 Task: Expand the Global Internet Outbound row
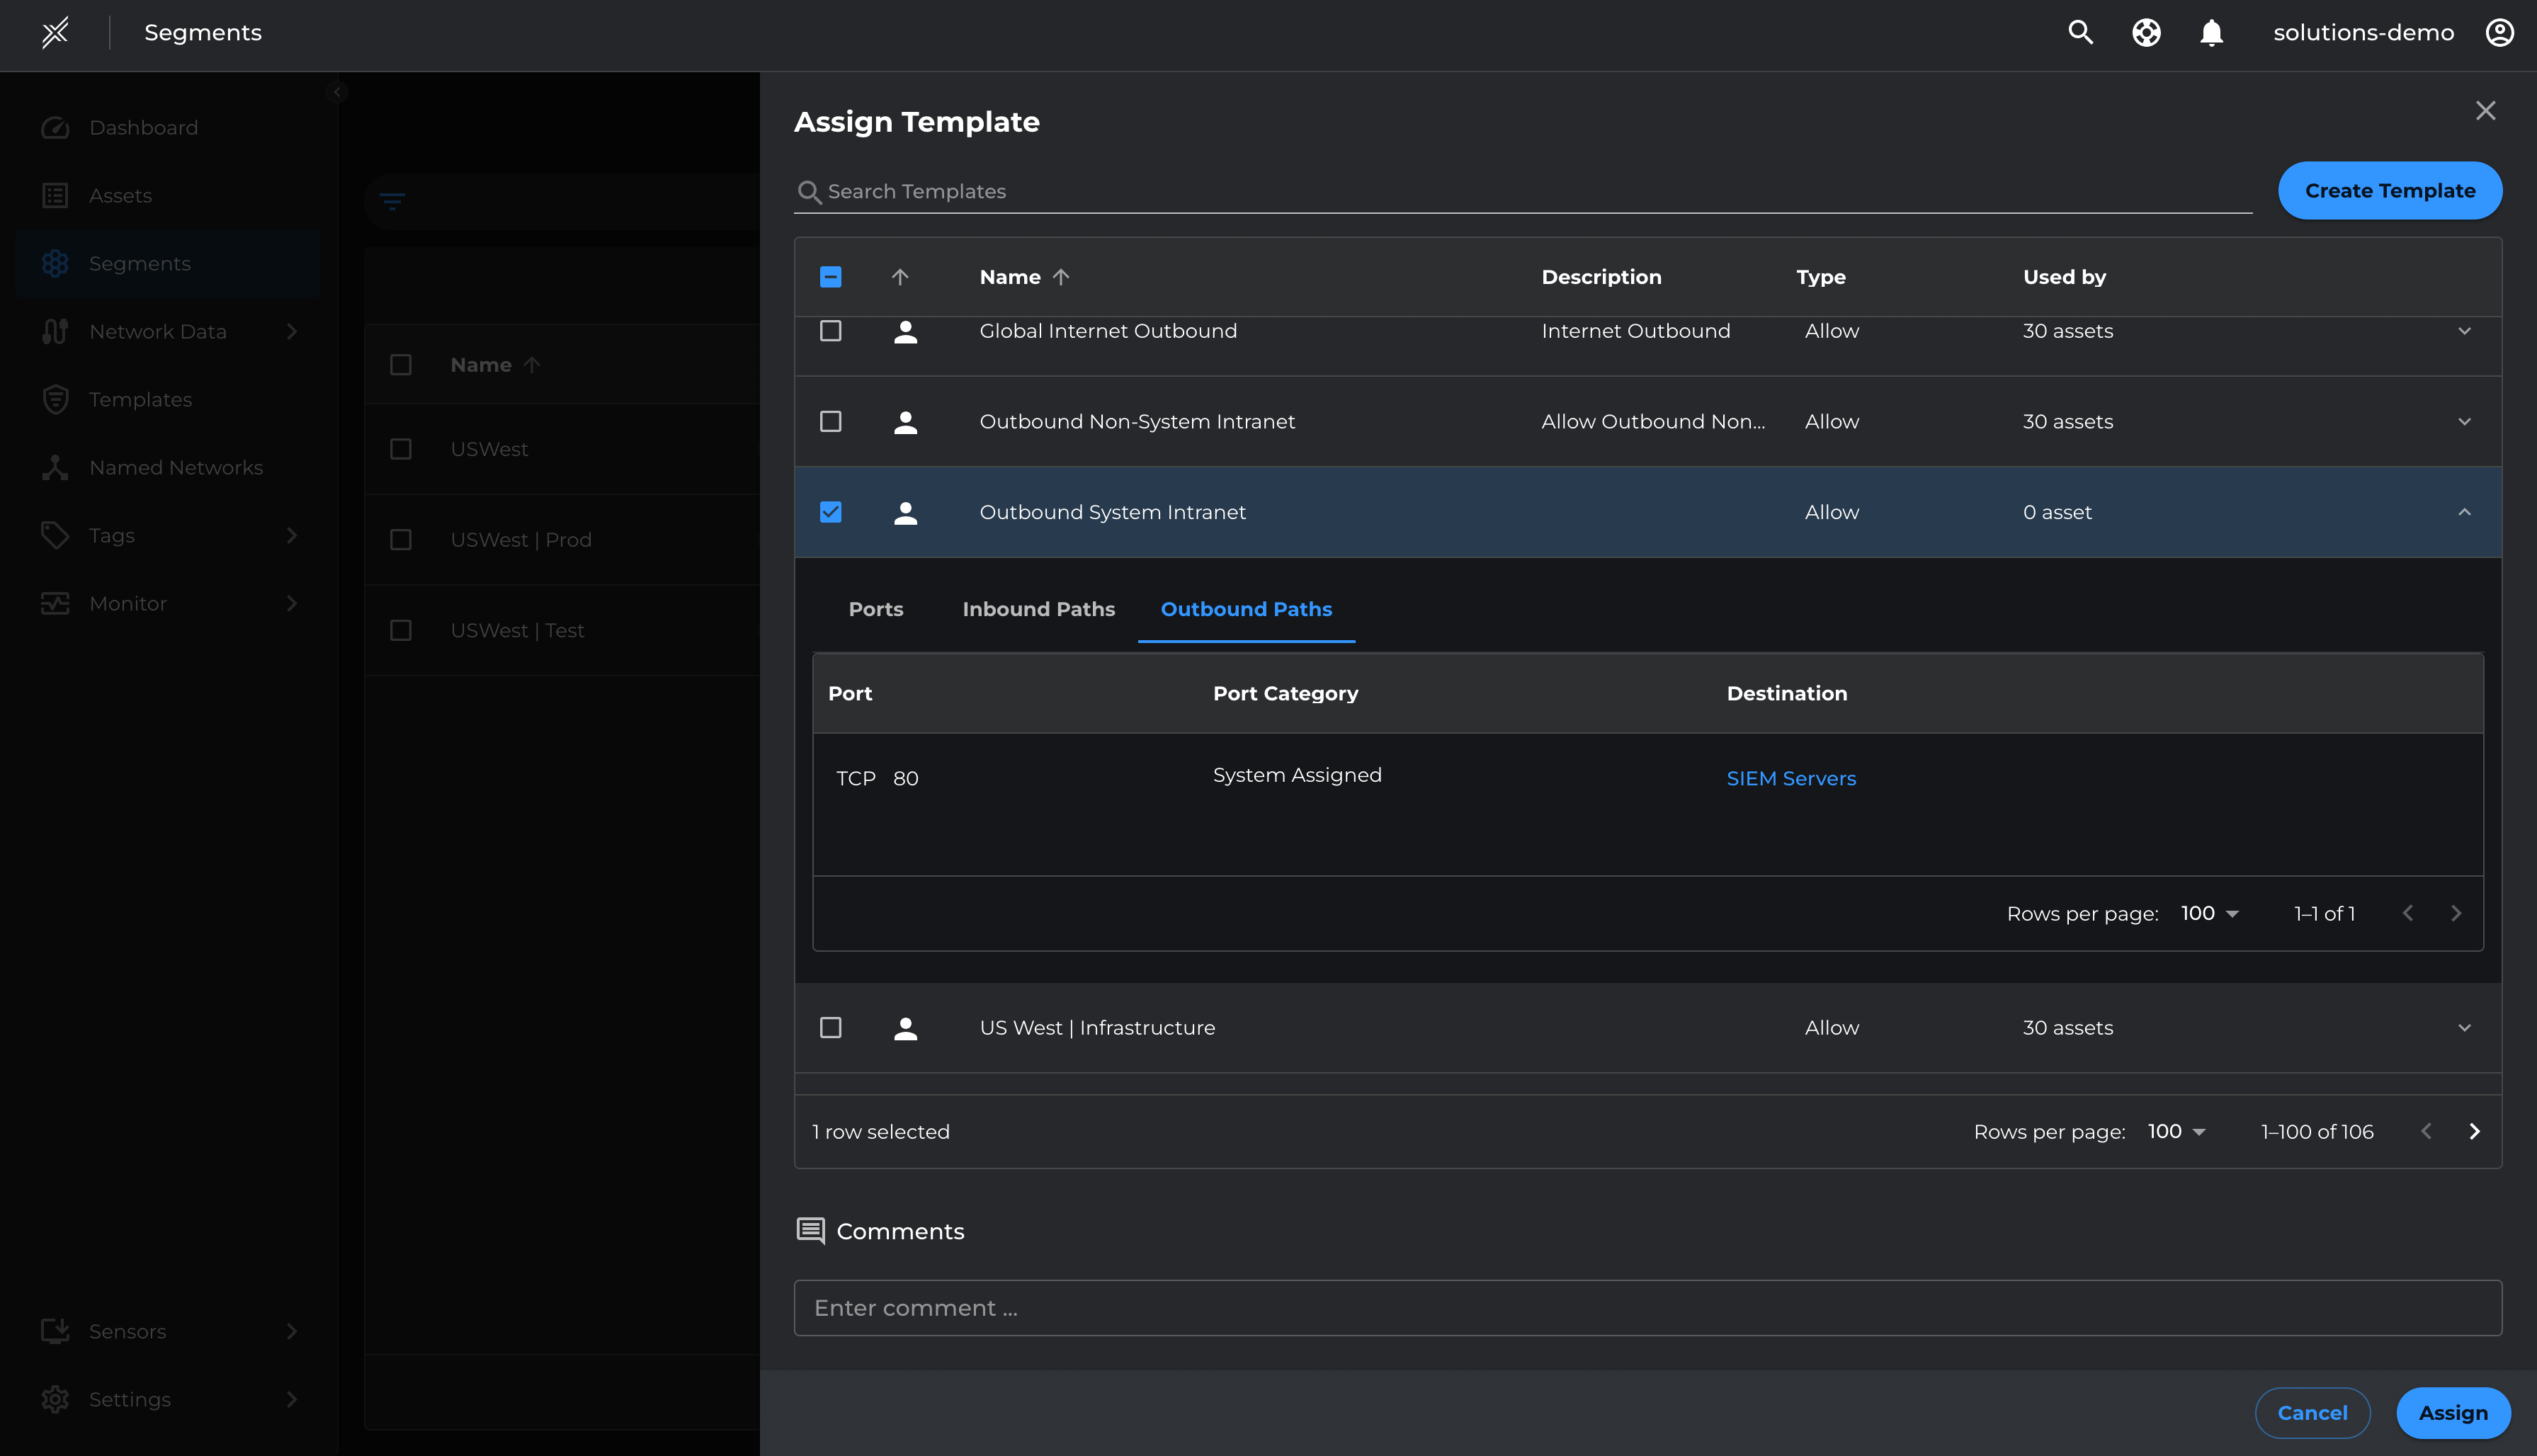[x=2464, y=331]
